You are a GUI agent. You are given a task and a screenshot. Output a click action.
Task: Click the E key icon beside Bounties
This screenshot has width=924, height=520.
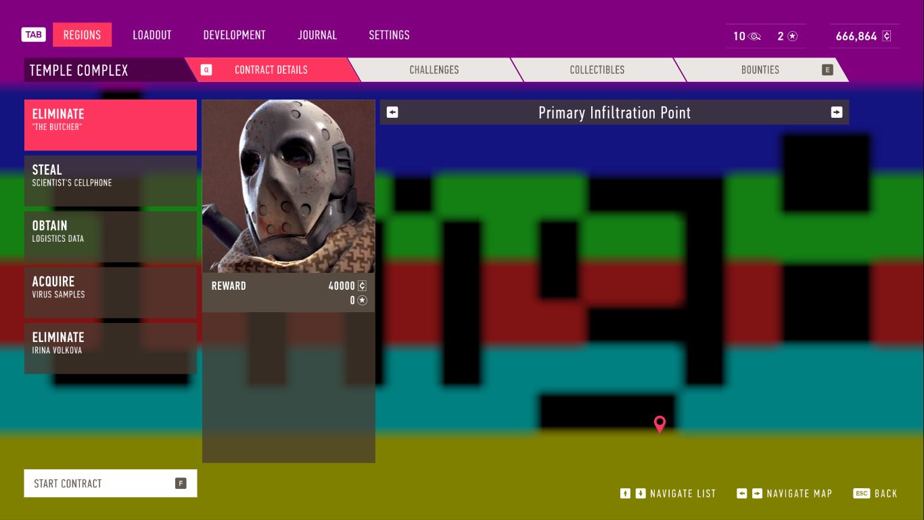click(827, 70)
